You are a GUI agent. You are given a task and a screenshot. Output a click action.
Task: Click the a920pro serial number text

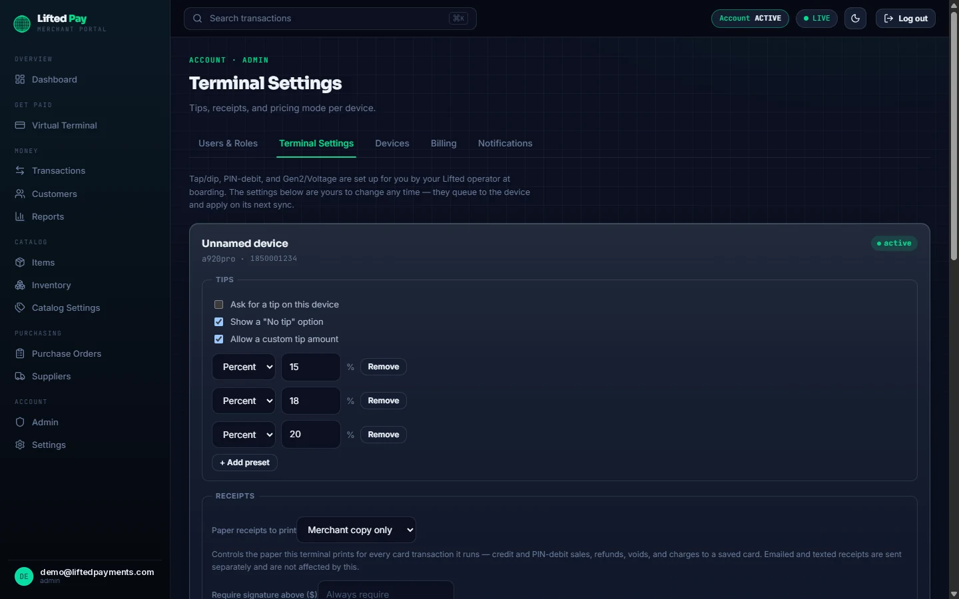(249, 258)
